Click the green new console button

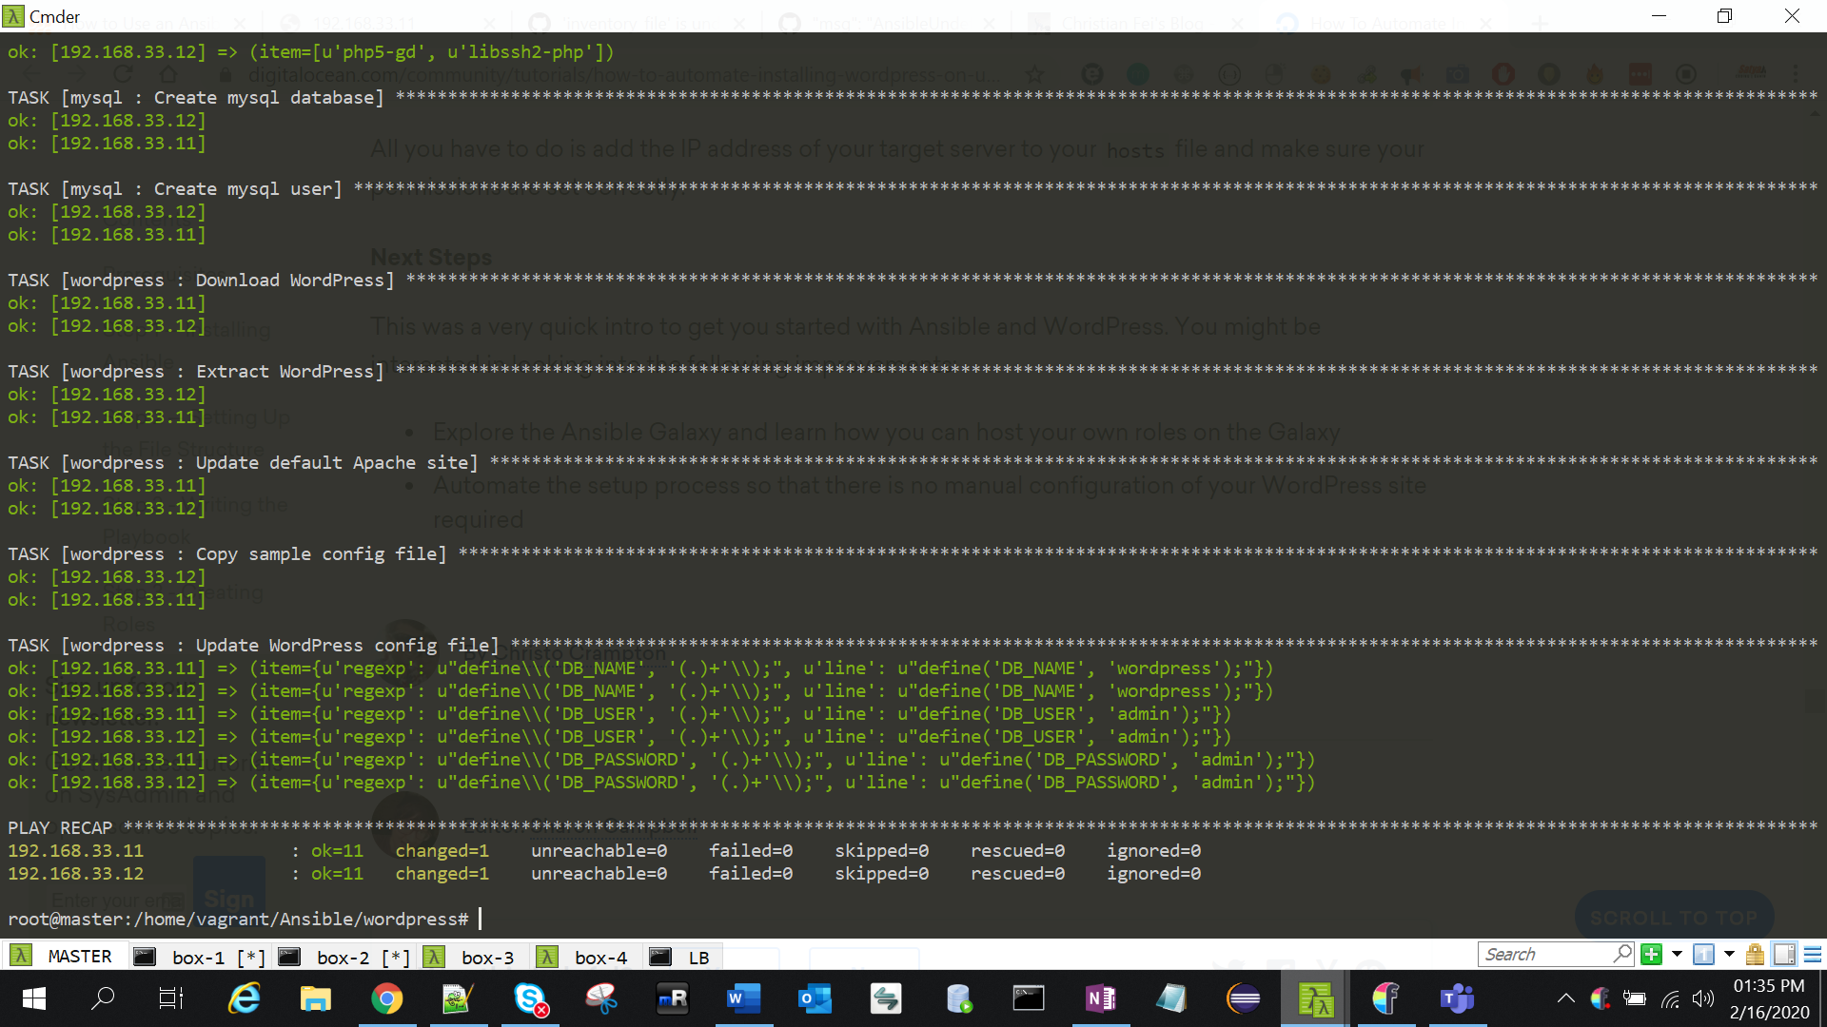tap(1652, 954)
